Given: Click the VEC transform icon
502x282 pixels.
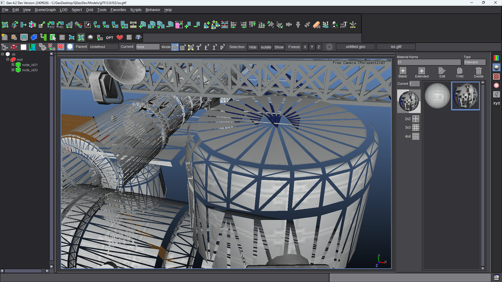Looking at the screenshot, I should pos(60,25).
